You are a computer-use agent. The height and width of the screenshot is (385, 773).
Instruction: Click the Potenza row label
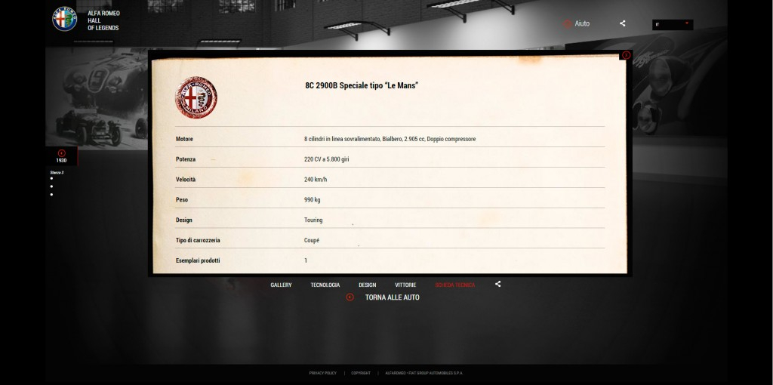pyautogui.click(x=186, y=159)
